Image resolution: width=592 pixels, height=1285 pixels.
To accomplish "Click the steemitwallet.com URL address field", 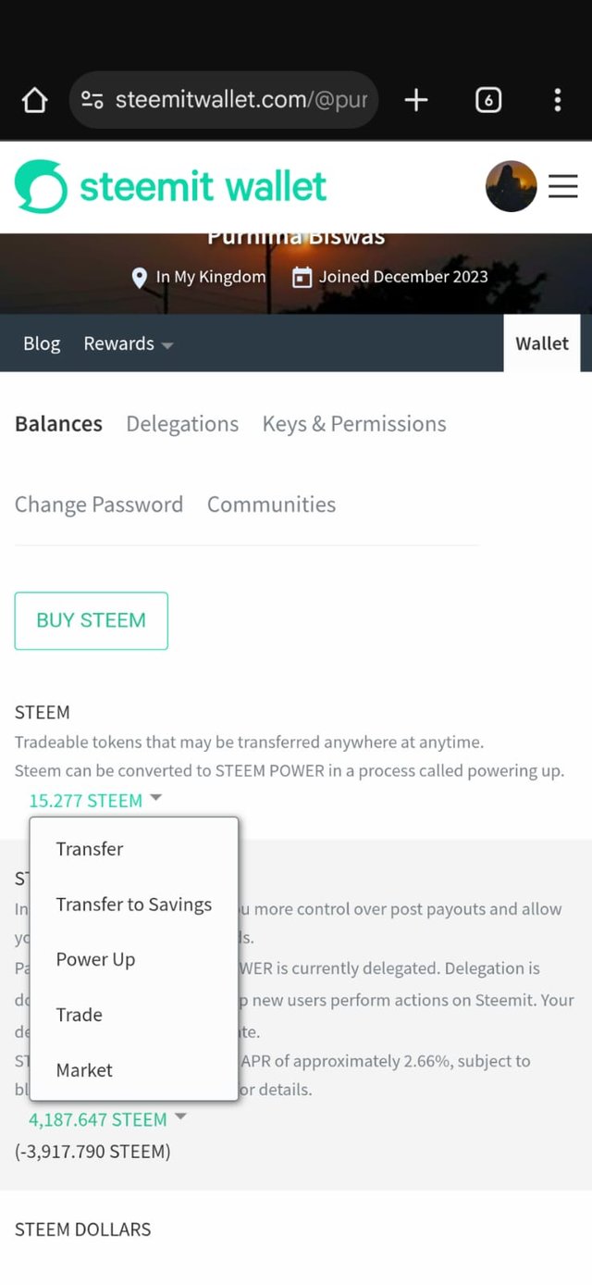I will tap(240, 100).
